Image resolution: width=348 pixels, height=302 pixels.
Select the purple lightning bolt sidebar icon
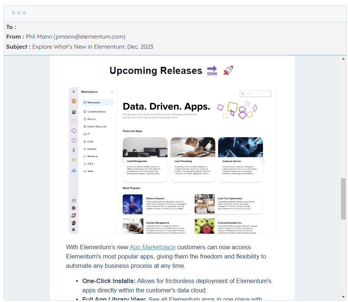point(74,150)
